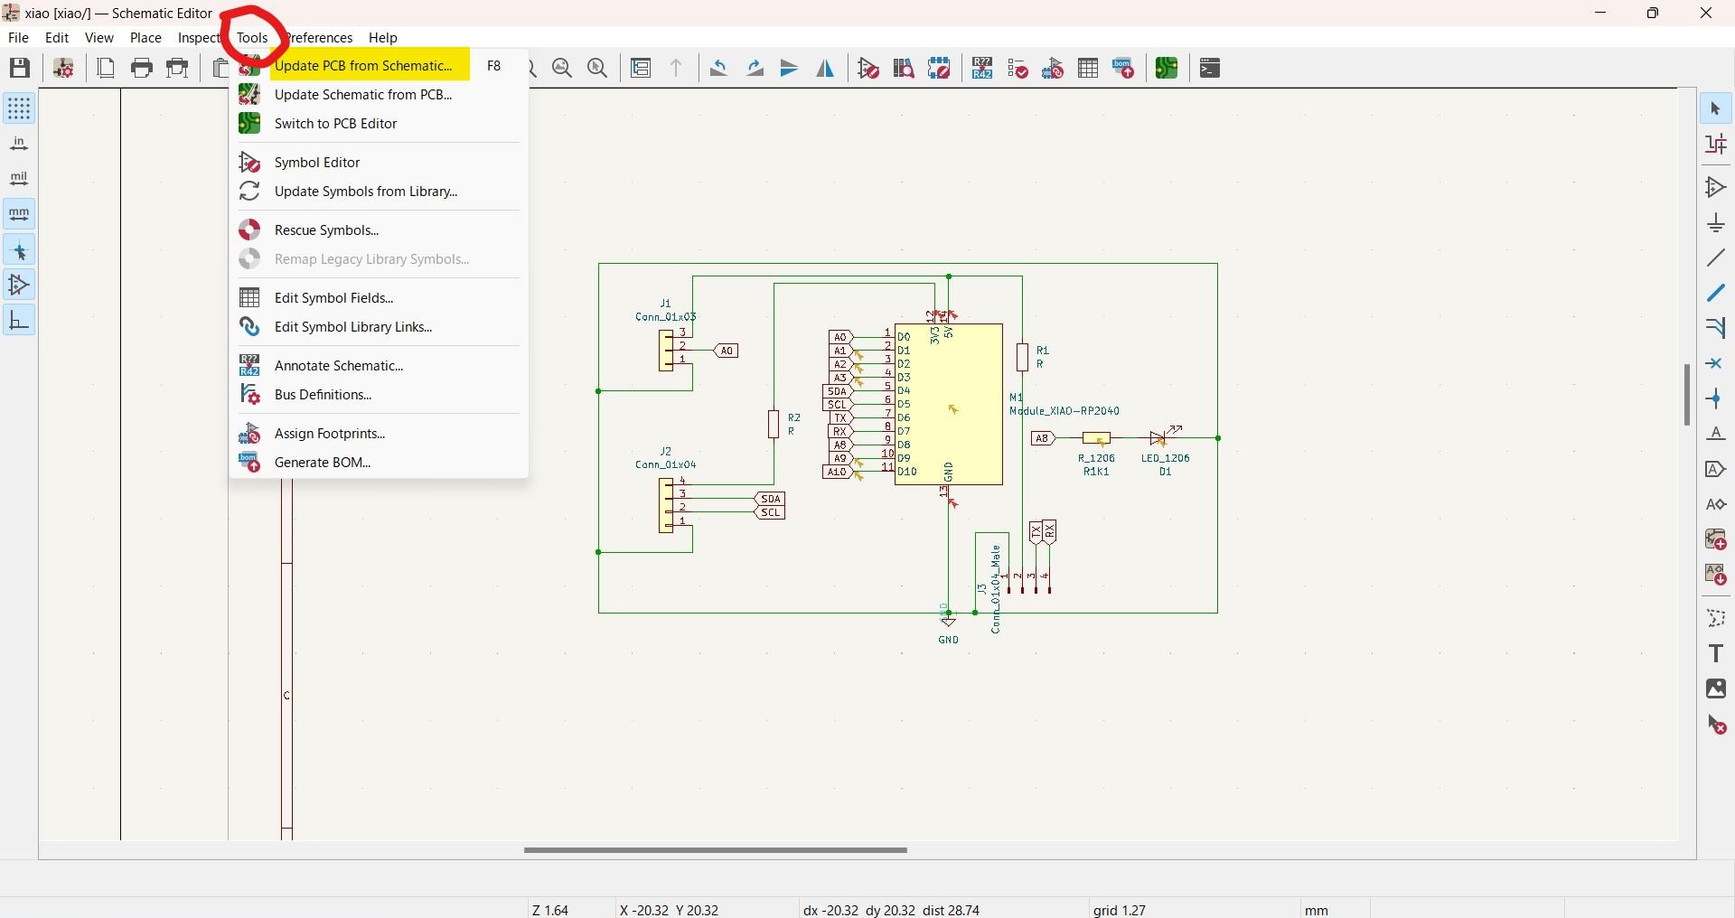
Task: Click the horizontal canvas scrollbar
Action: [x=716, y=852]
